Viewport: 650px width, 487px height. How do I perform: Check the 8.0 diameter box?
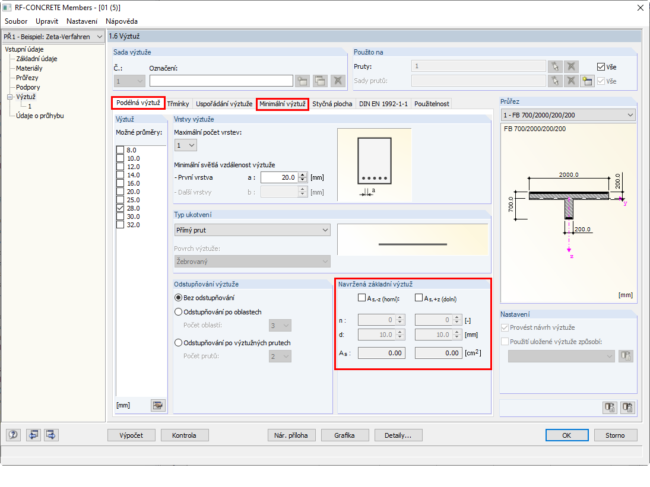pyautogui.click(x=121, y=150)
